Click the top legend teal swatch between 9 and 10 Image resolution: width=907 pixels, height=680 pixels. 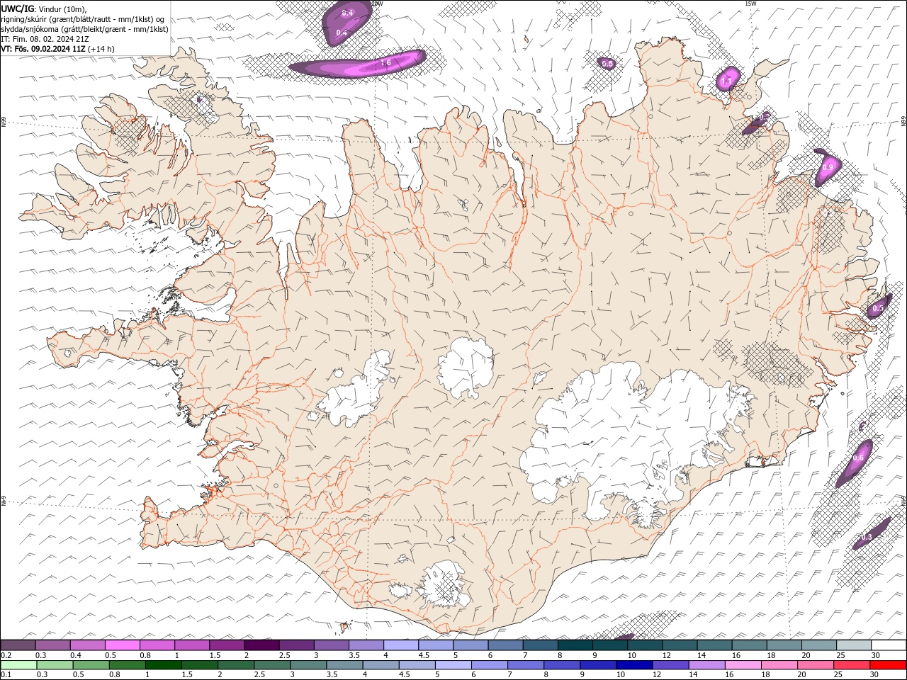(x=610, y=645)
